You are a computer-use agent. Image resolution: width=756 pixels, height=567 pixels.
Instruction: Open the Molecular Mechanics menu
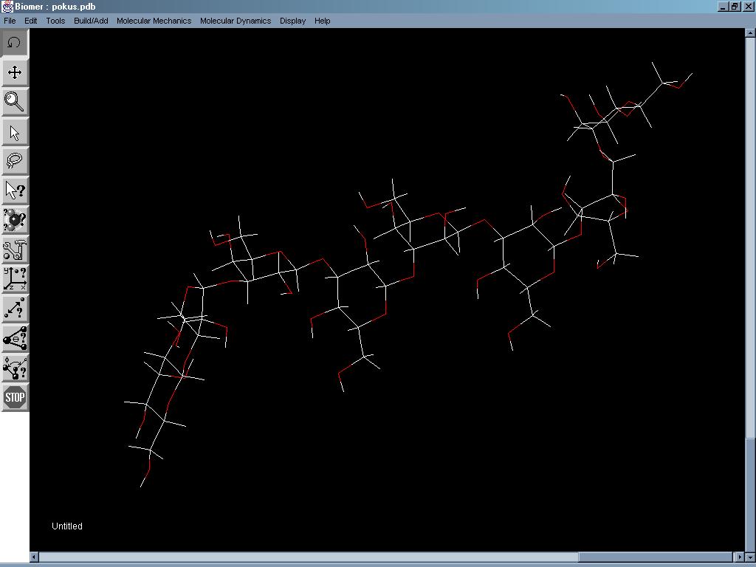[x=154, y=21]
